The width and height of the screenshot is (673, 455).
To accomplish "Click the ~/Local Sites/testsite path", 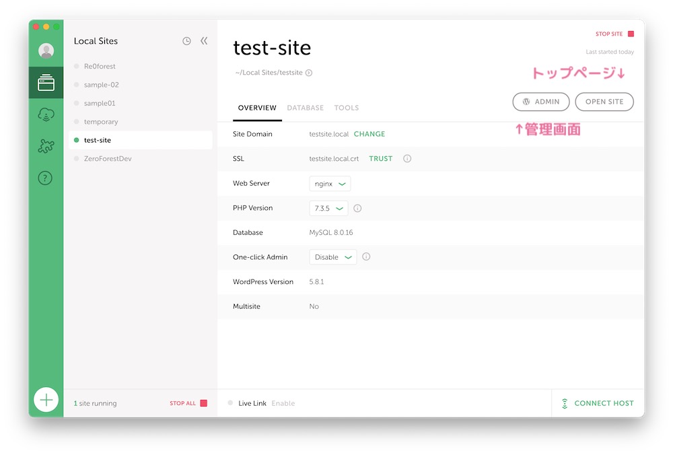I will (269, 73).
